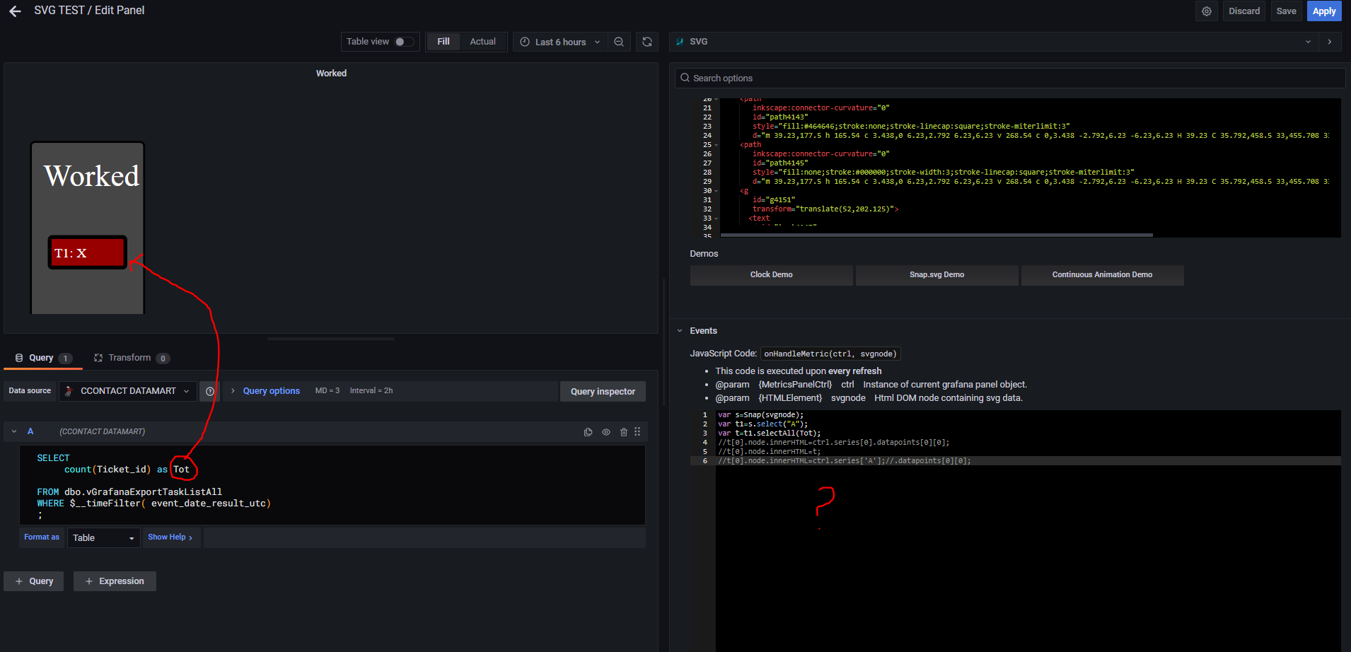This screenshot has height=652, width=1351.
Task: Hide query A with eye icon
Action: [606, 432]
